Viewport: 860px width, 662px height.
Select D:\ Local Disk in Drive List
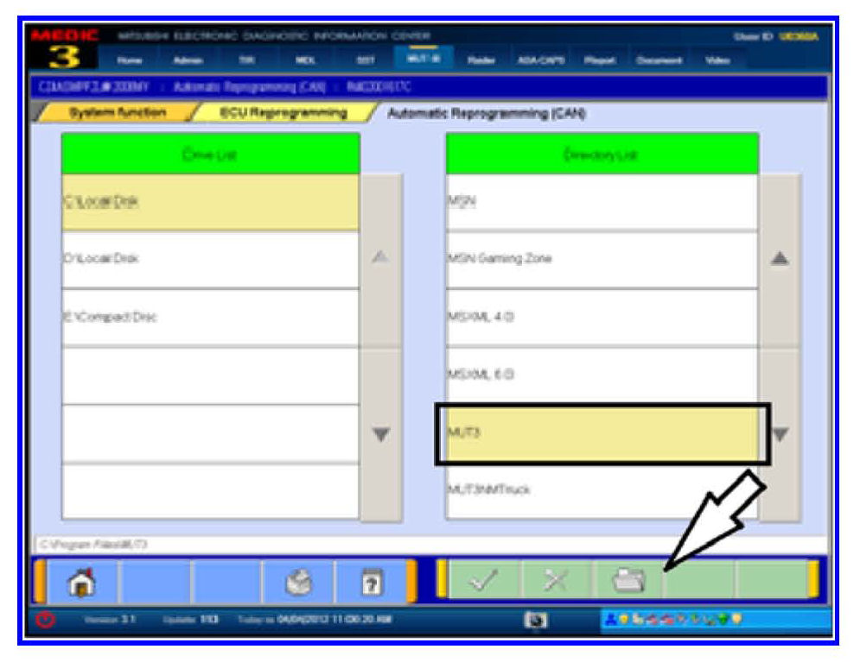point(210,259)
